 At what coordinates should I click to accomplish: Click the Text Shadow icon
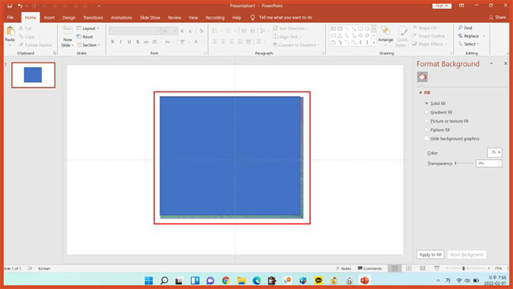(x=138, y=42)
